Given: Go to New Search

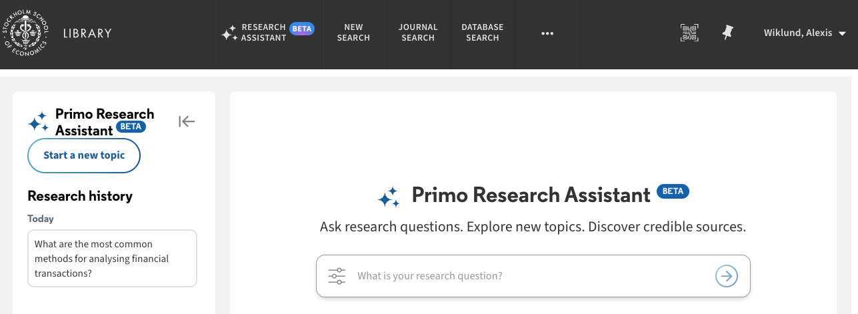Looking at the screenshot, I should 353,33.
